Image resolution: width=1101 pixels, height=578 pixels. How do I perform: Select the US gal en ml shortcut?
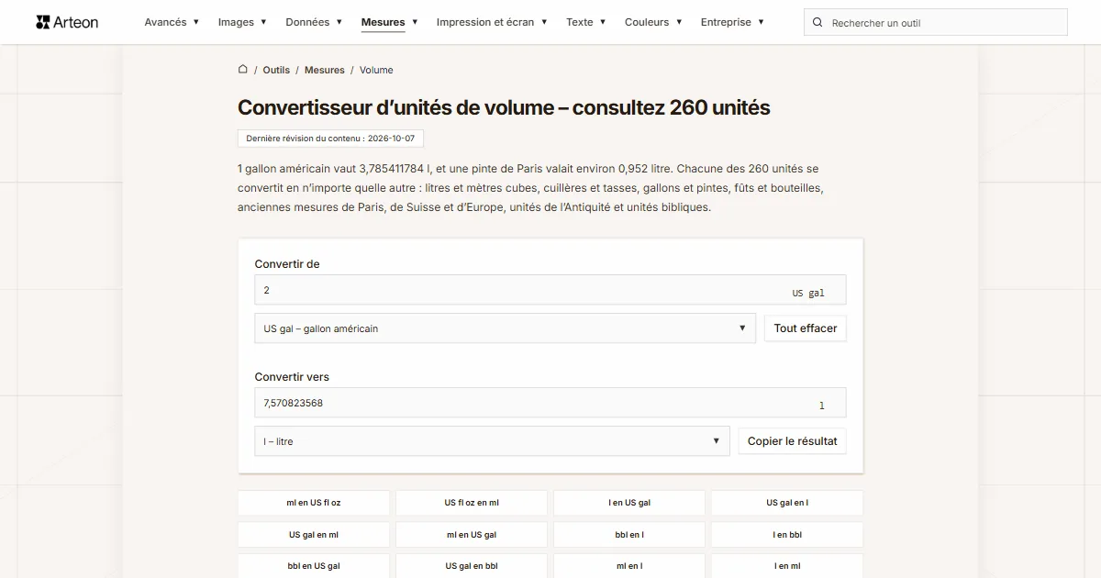click(314, 535)
